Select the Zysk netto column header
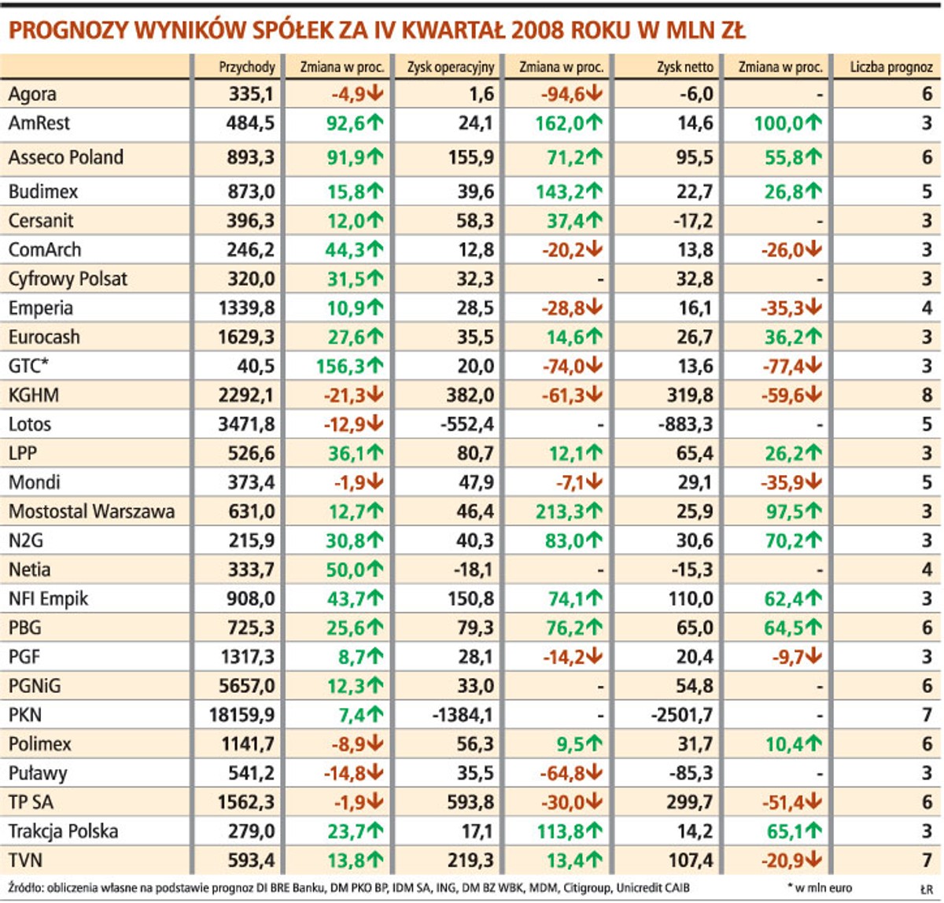The width and height of the screenshot is (944, 903). point(684,68)
